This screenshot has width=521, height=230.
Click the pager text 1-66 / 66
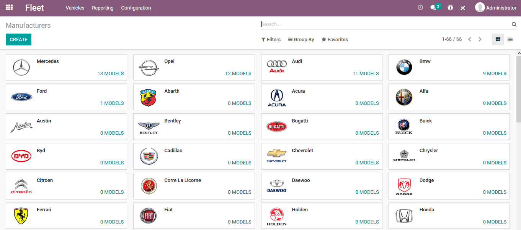click(x=452, y=39)
